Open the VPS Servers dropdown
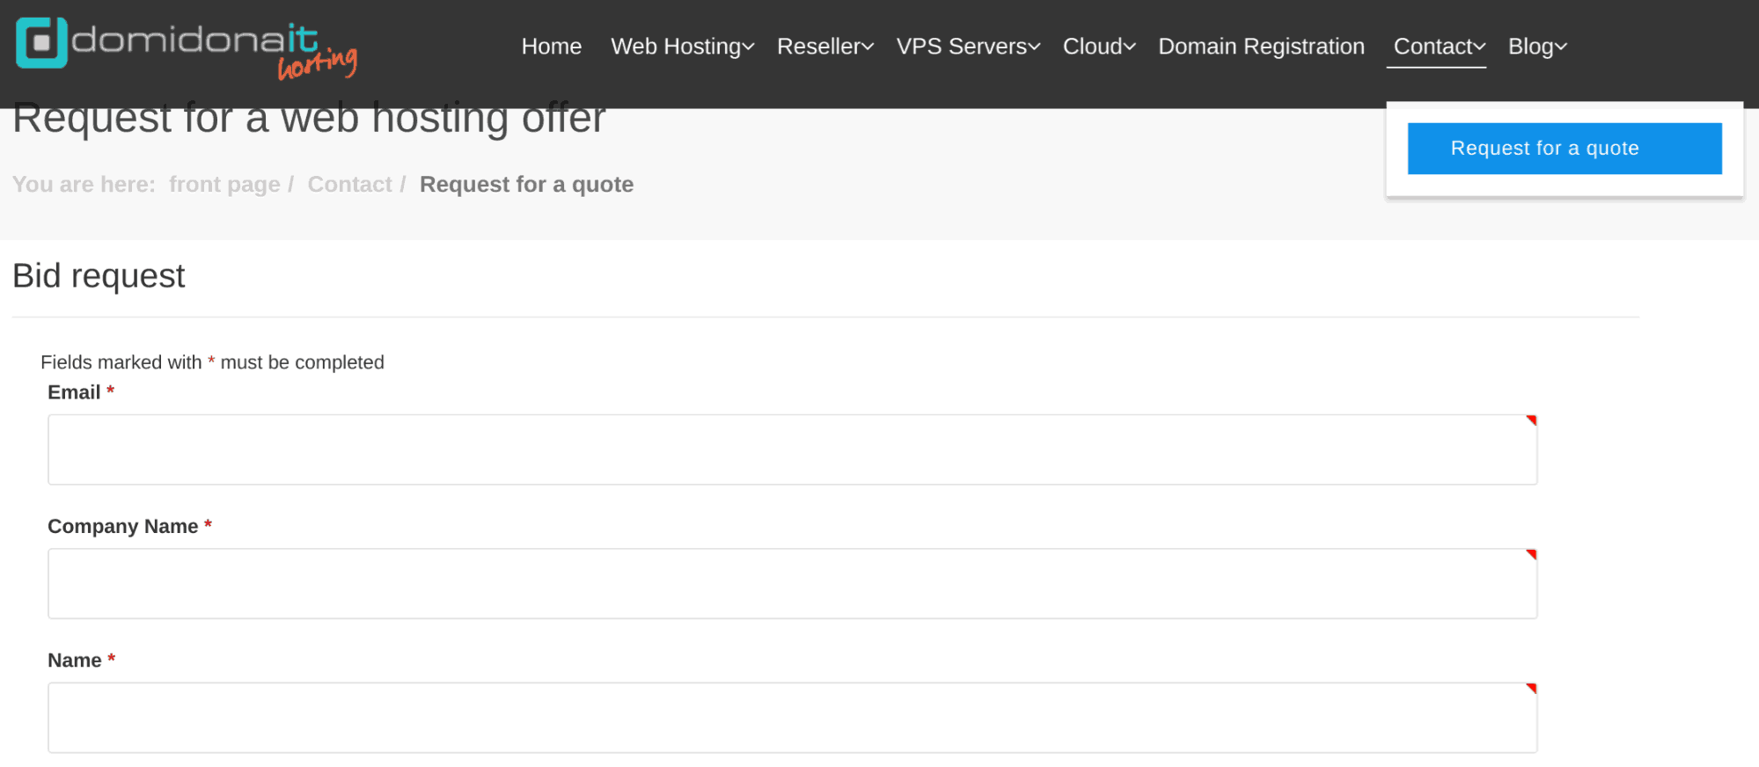1759x767 pixels. [968, 47]
